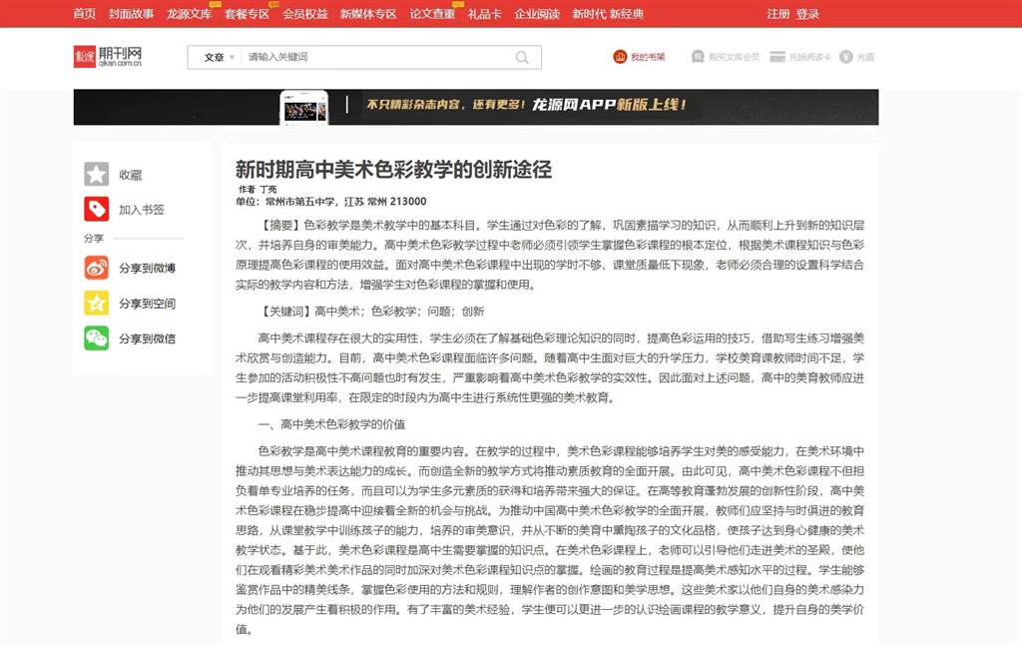1022x645 pixels.
Task: Click the article title 新时期高中美术色彩教学的创新途径
Action: 393,170
